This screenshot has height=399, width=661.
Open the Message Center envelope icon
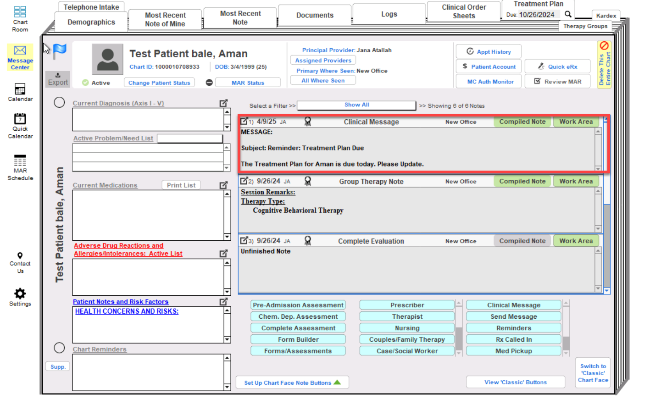(x=20, y=50)
